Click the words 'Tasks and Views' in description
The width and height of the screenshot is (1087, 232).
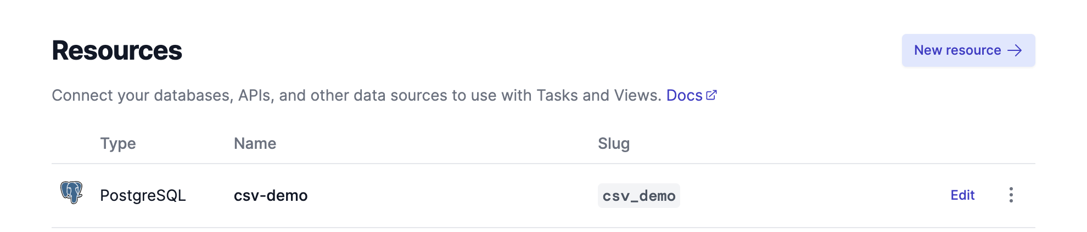click(x=597, y=95)
